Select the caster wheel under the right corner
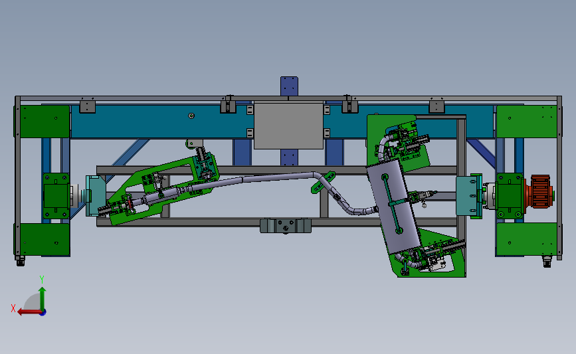Screen dimensions: 576x354 547,262
